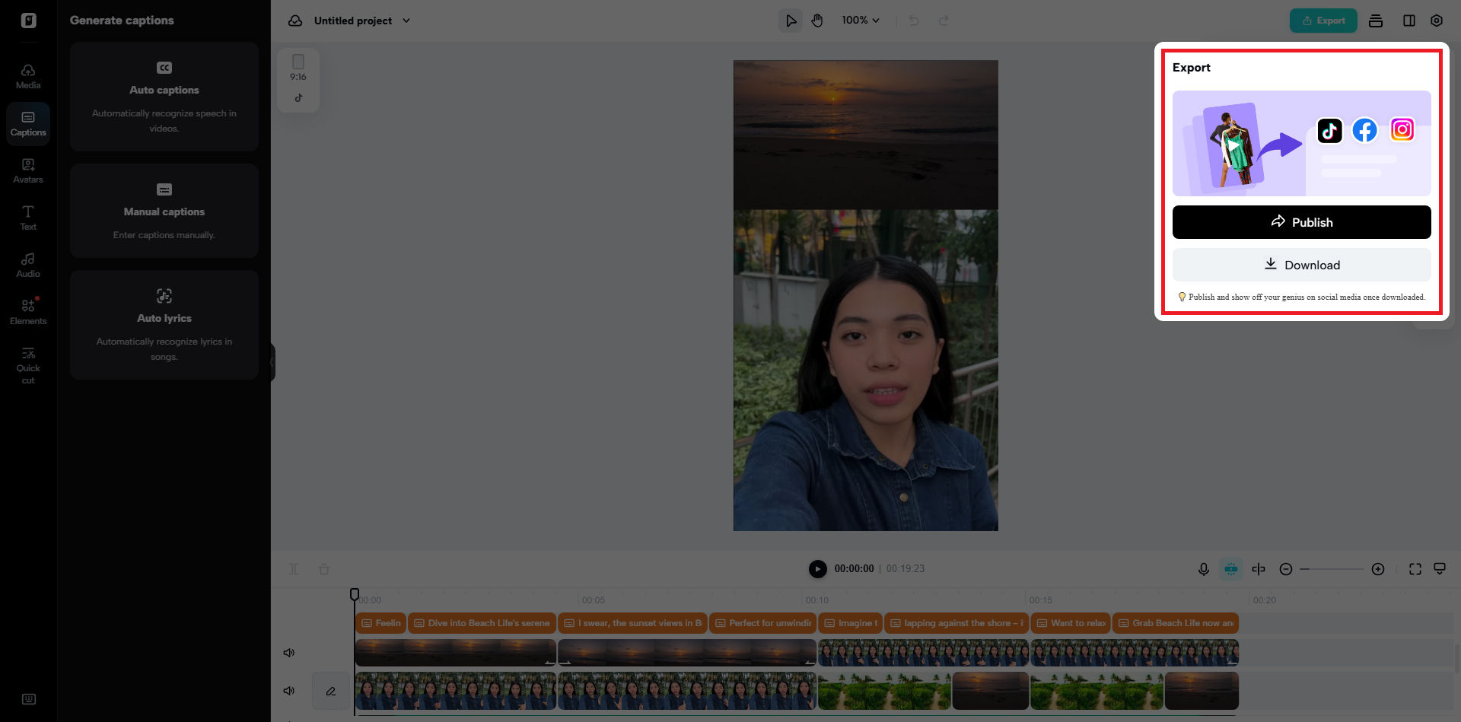Open the 100% zoom level dropdown
Image resolution: width=1461 pixels, height=722 pixels.
tap(860, 21)
